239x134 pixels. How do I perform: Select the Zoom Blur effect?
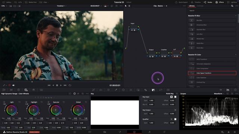coord(212,48)
